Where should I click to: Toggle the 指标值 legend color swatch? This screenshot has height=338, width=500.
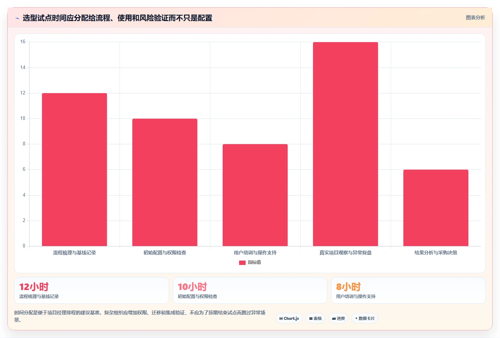click(242, 262)
